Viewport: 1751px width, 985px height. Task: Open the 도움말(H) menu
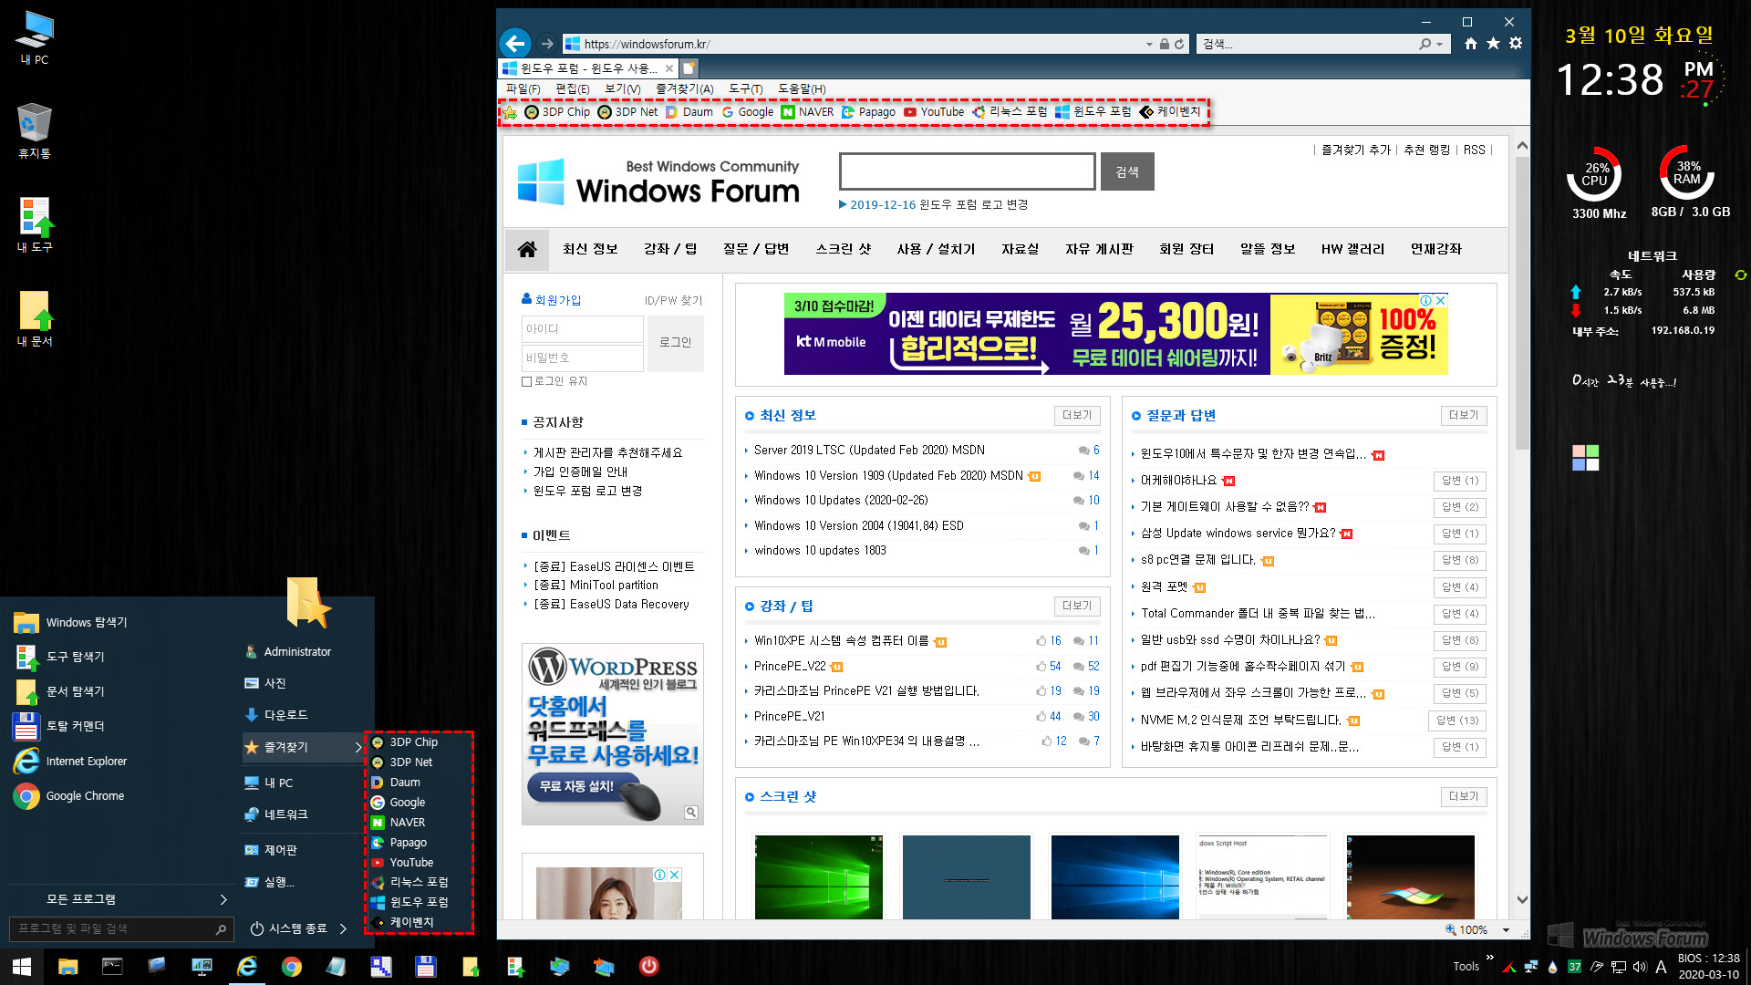(802, 89)
